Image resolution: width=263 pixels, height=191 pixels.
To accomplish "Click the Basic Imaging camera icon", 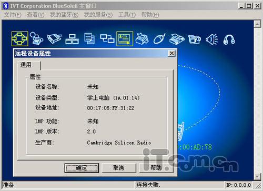I will point(194,39).
